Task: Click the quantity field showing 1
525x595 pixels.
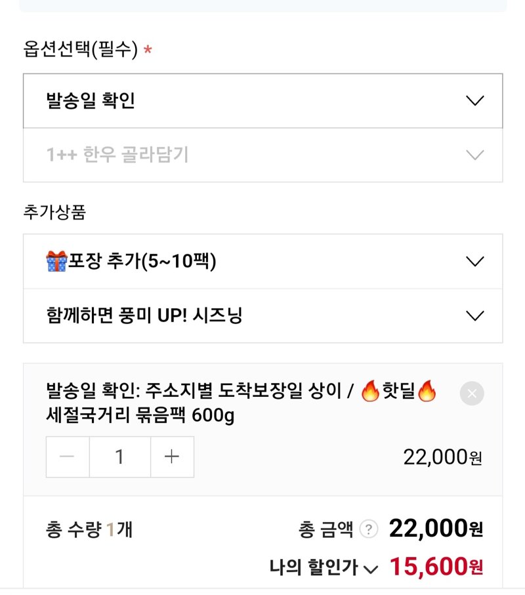Action: (x=120, y=457)
